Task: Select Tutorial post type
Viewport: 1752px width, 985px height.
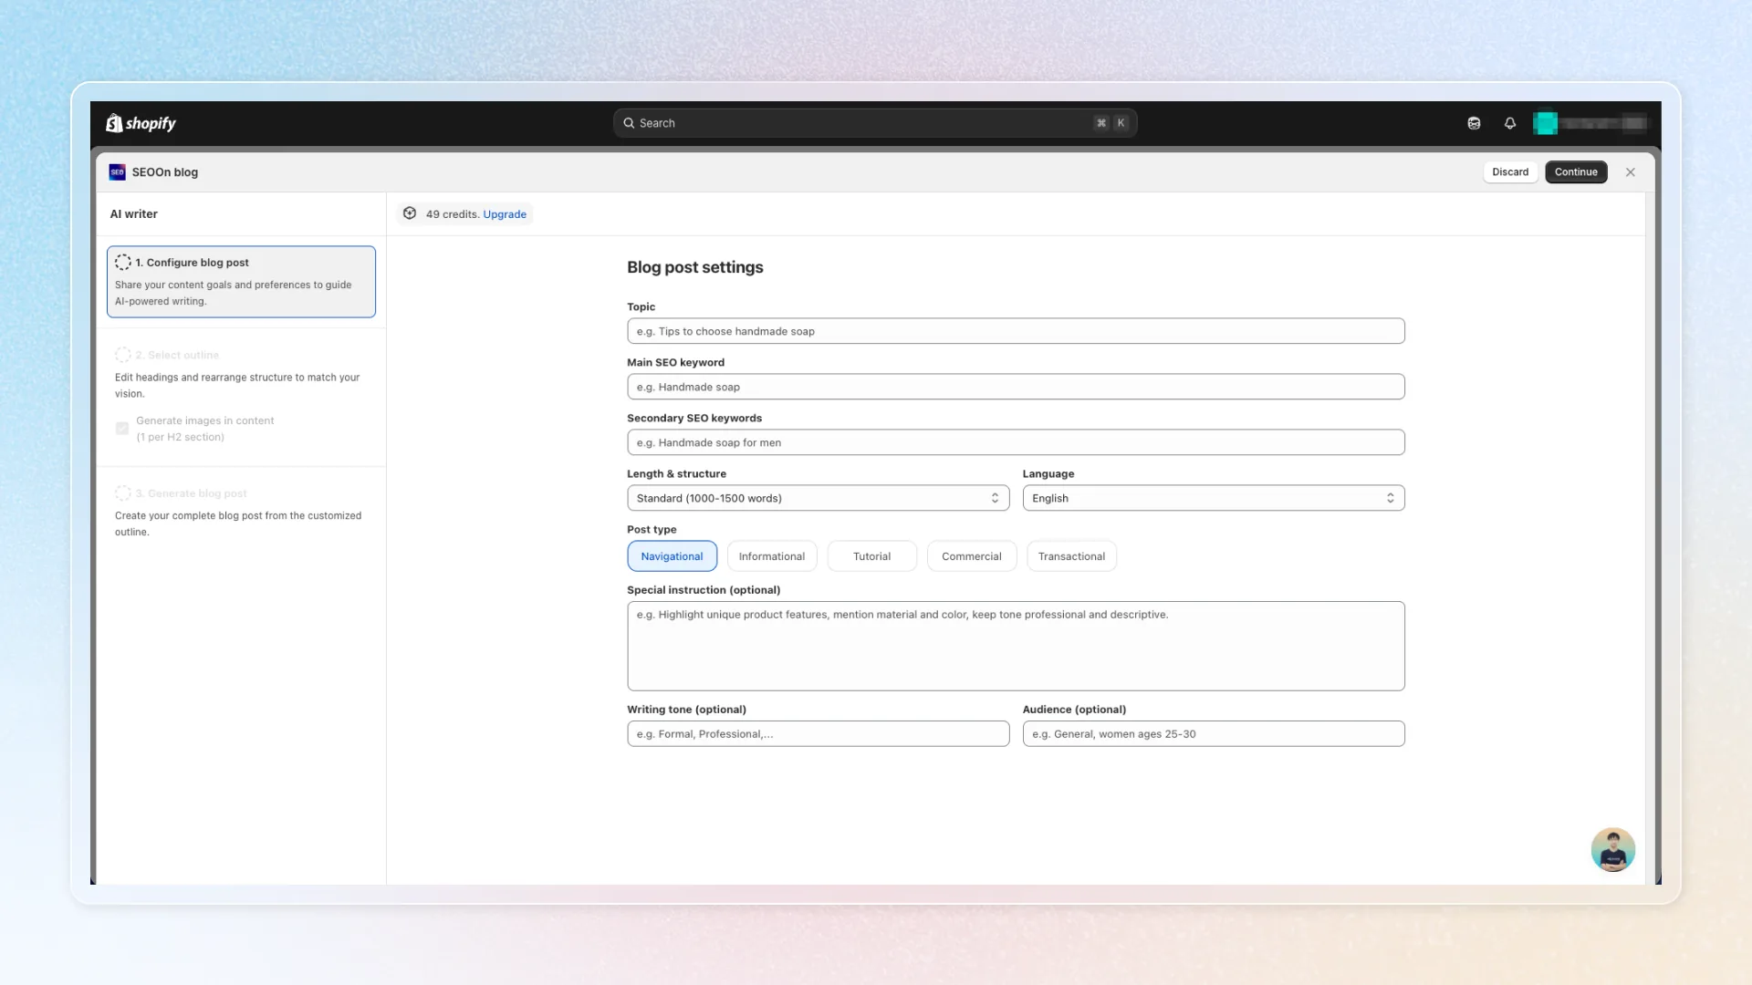Action: click(871, 556)
